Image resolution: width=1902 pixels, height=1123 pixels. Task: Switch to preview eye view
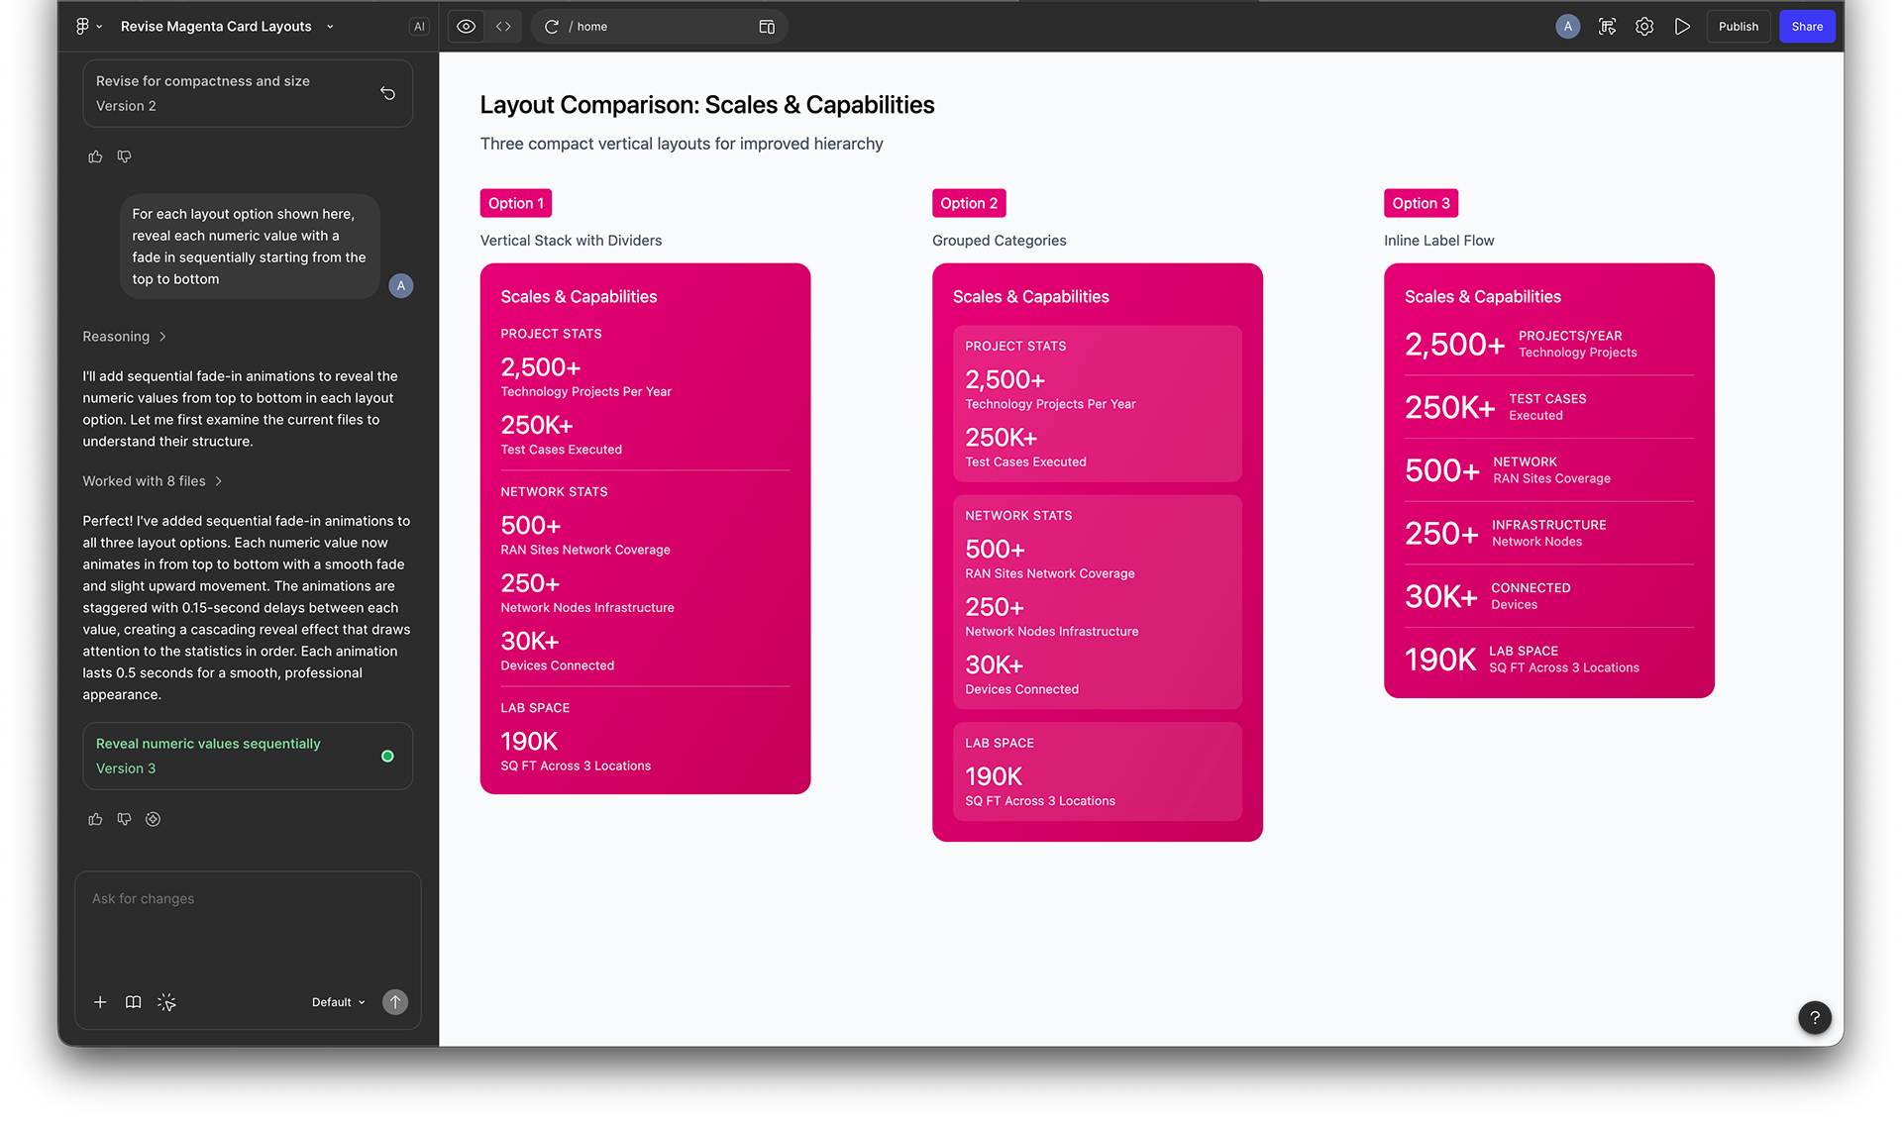466,27
